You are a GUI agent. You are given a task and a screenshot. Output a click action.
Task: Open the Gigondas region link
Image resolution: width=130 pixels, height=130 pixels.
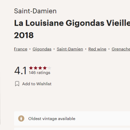click(x=42, y=49)
